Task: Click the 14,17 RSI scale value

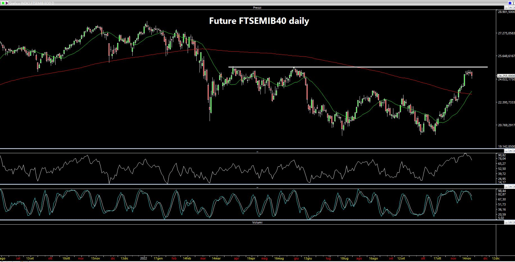Action: (502, 182)
